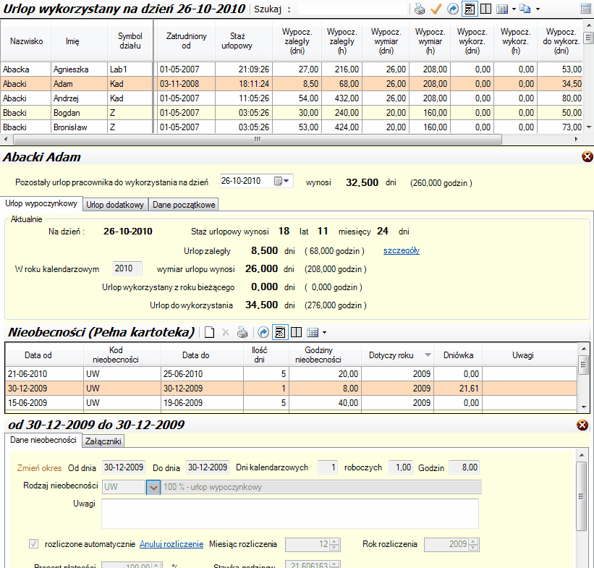594x568 pixels.
Task: Click the szczegóły link
Action: pos(401,250)
